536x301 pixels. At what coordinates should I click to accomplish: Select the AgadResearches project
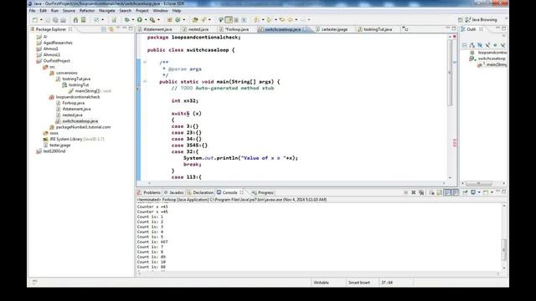58,43
